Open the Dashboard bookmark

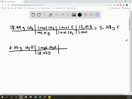19,8
